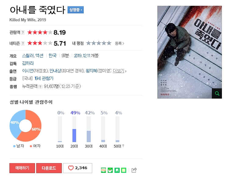Screen dimensions: 235x185
Task: Click the green bookmark share icon
Action: pyautogui.click(x=117, y=170)
